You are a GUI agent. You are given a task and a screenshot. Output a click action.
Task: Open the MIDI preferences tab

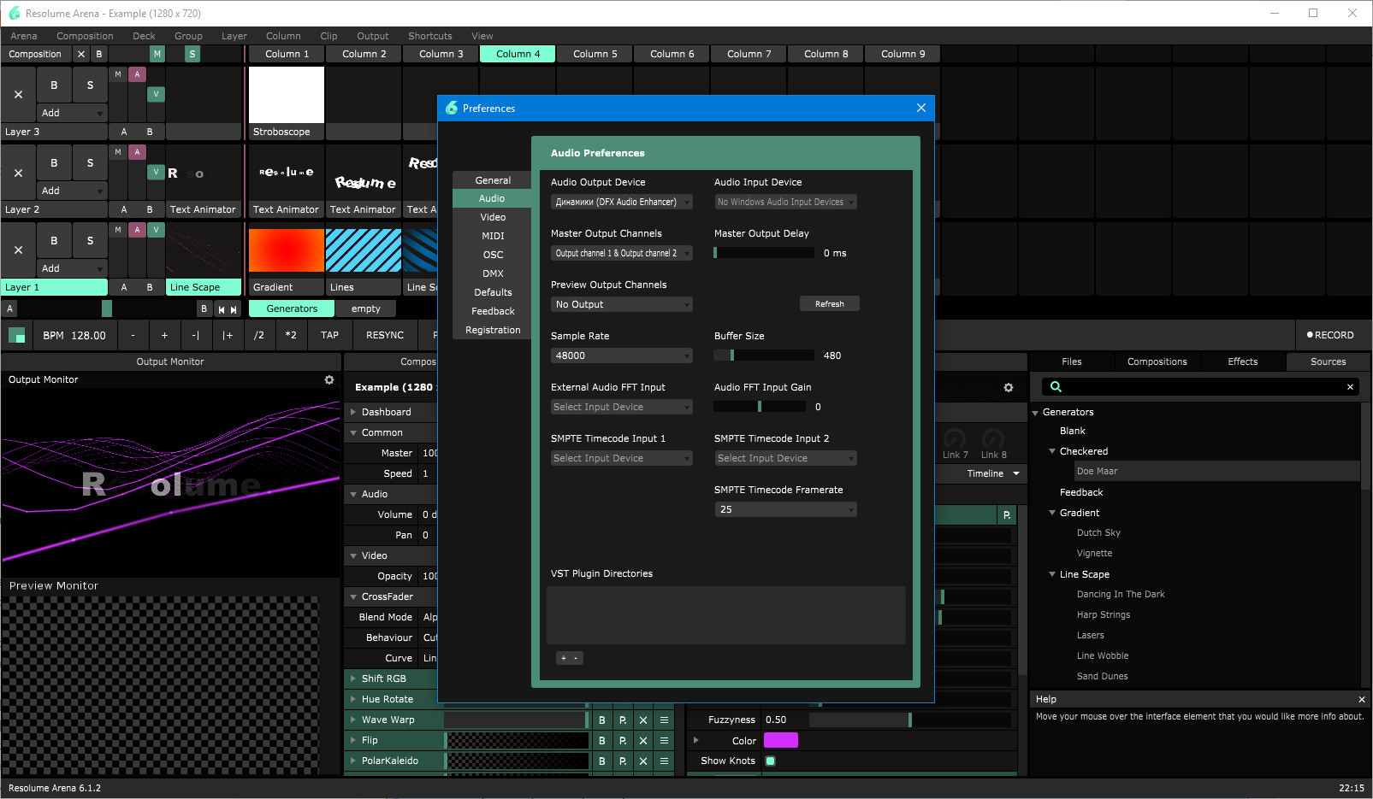pyautogui.click(x=493, y=237)
